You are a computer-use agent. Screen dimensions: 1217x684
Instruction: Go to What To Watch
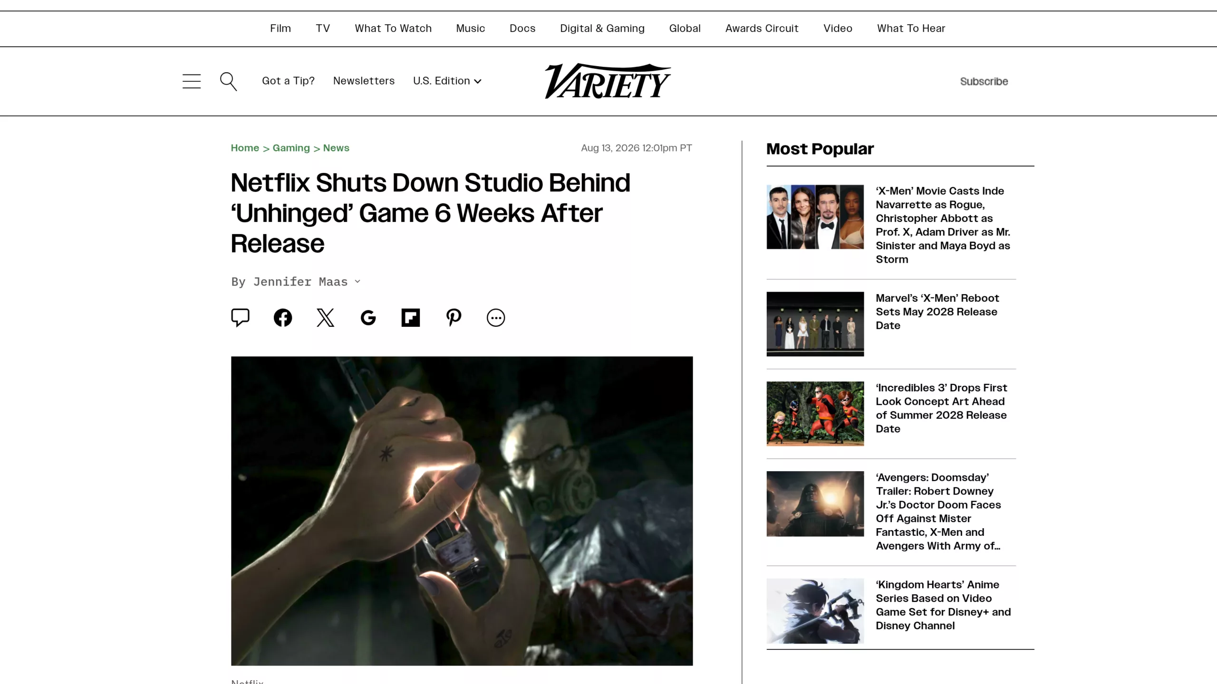pyautogui.click(x=393, y=28)
